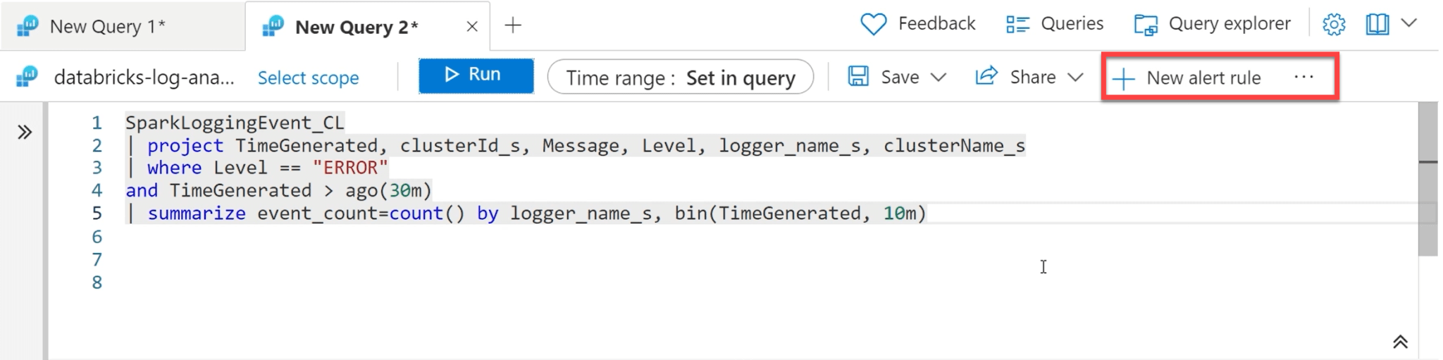Expand the chevron next to book icon
This screenshot has width=1443, height=360.
(x=1409, y=23)
